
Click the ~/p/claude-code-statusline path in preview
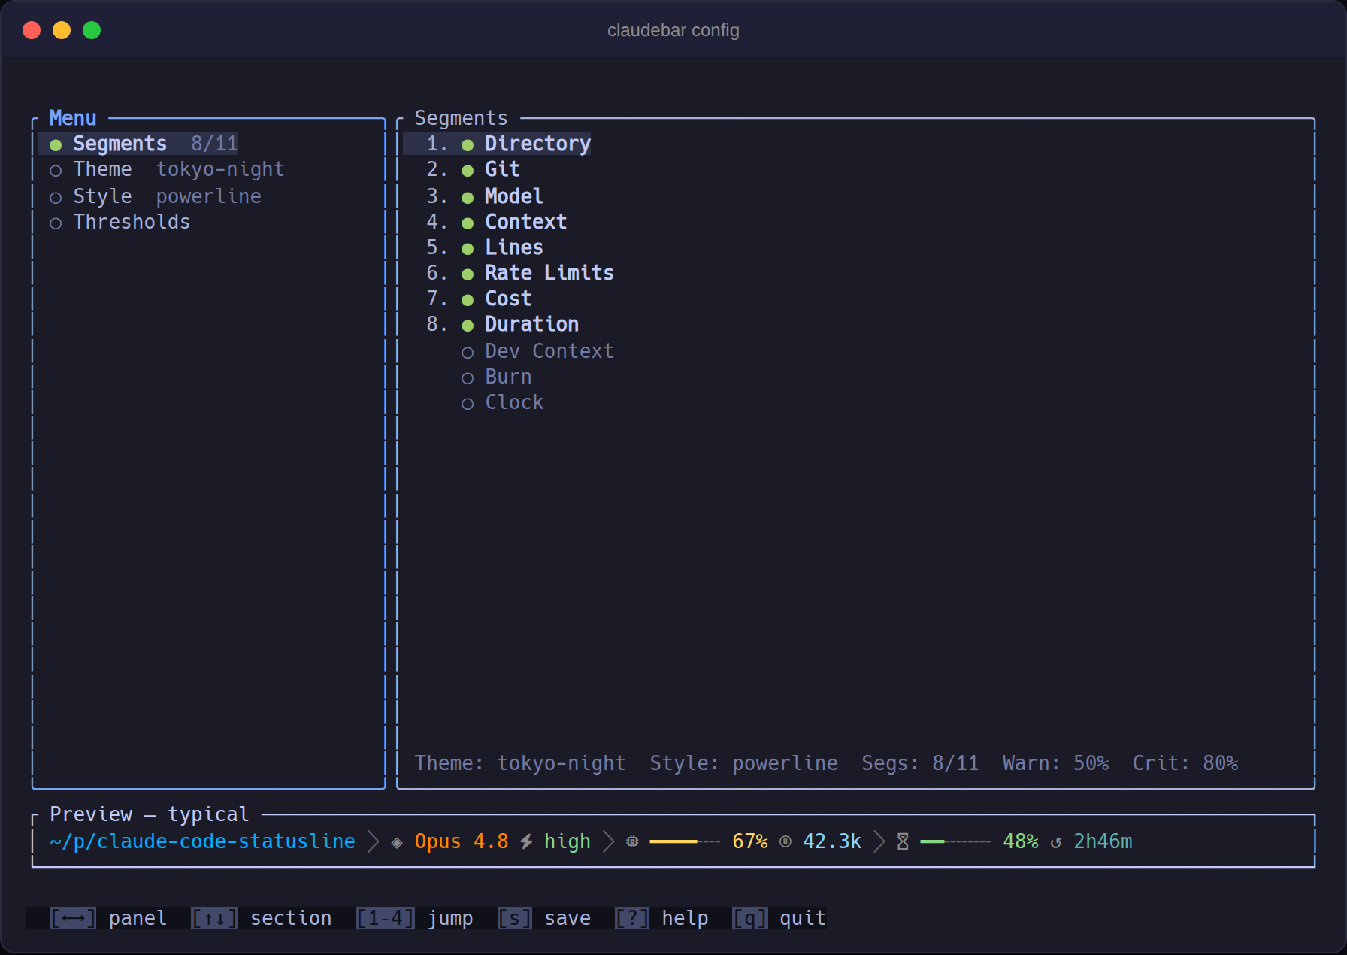pyautogui.click(x=202, y=841)
